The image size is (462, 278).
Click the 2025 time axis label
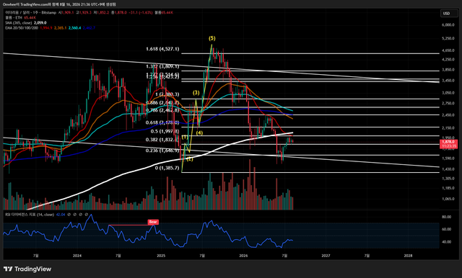tap(161, 256)
